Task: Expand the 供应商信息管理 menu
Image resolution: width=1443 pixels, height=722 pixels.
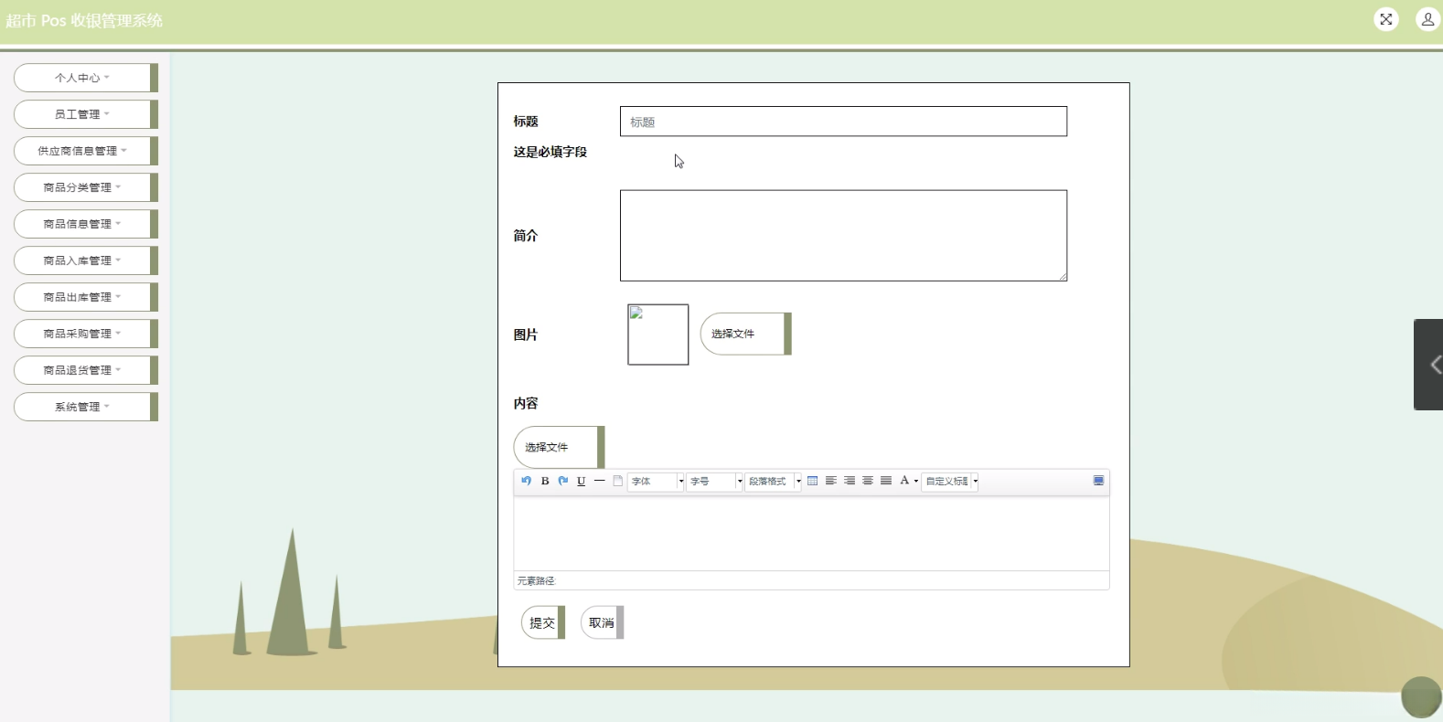Action: (x=86, y=151)
